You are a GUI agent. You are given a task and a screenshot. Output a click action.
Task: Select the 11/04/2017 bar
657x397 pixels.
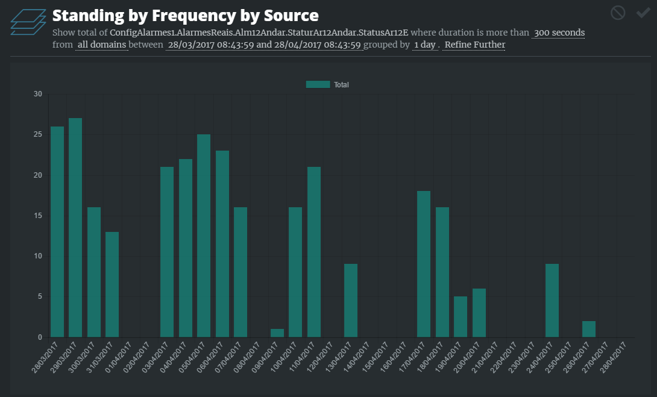pyautogui.click(x=314, y=252)
